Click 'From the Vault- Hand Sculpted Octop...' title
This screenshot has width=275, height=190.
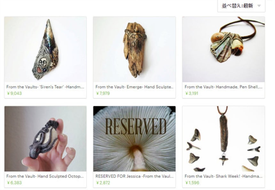click(45, 176)
